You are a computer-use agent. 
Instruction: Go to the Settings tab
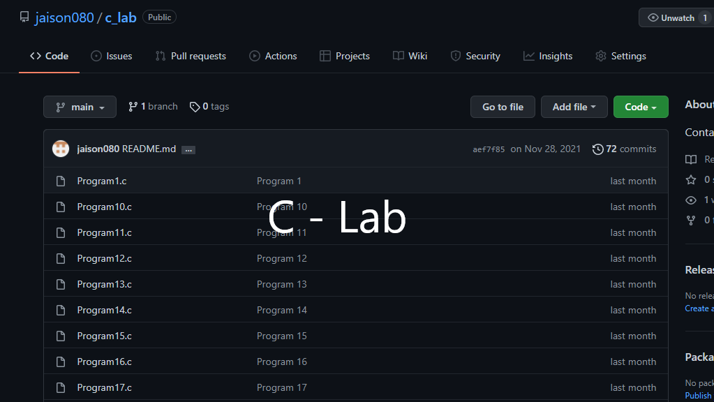click(x=620, y=56)
